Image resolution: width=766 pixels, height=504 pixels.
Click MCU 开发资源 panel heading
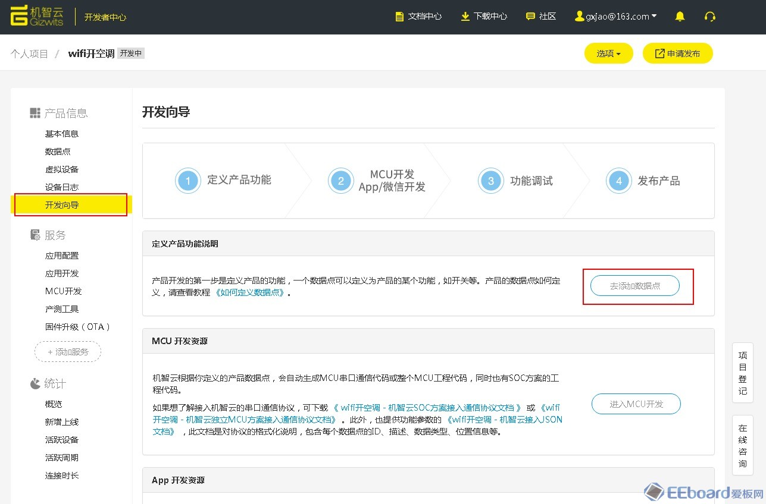180,341
